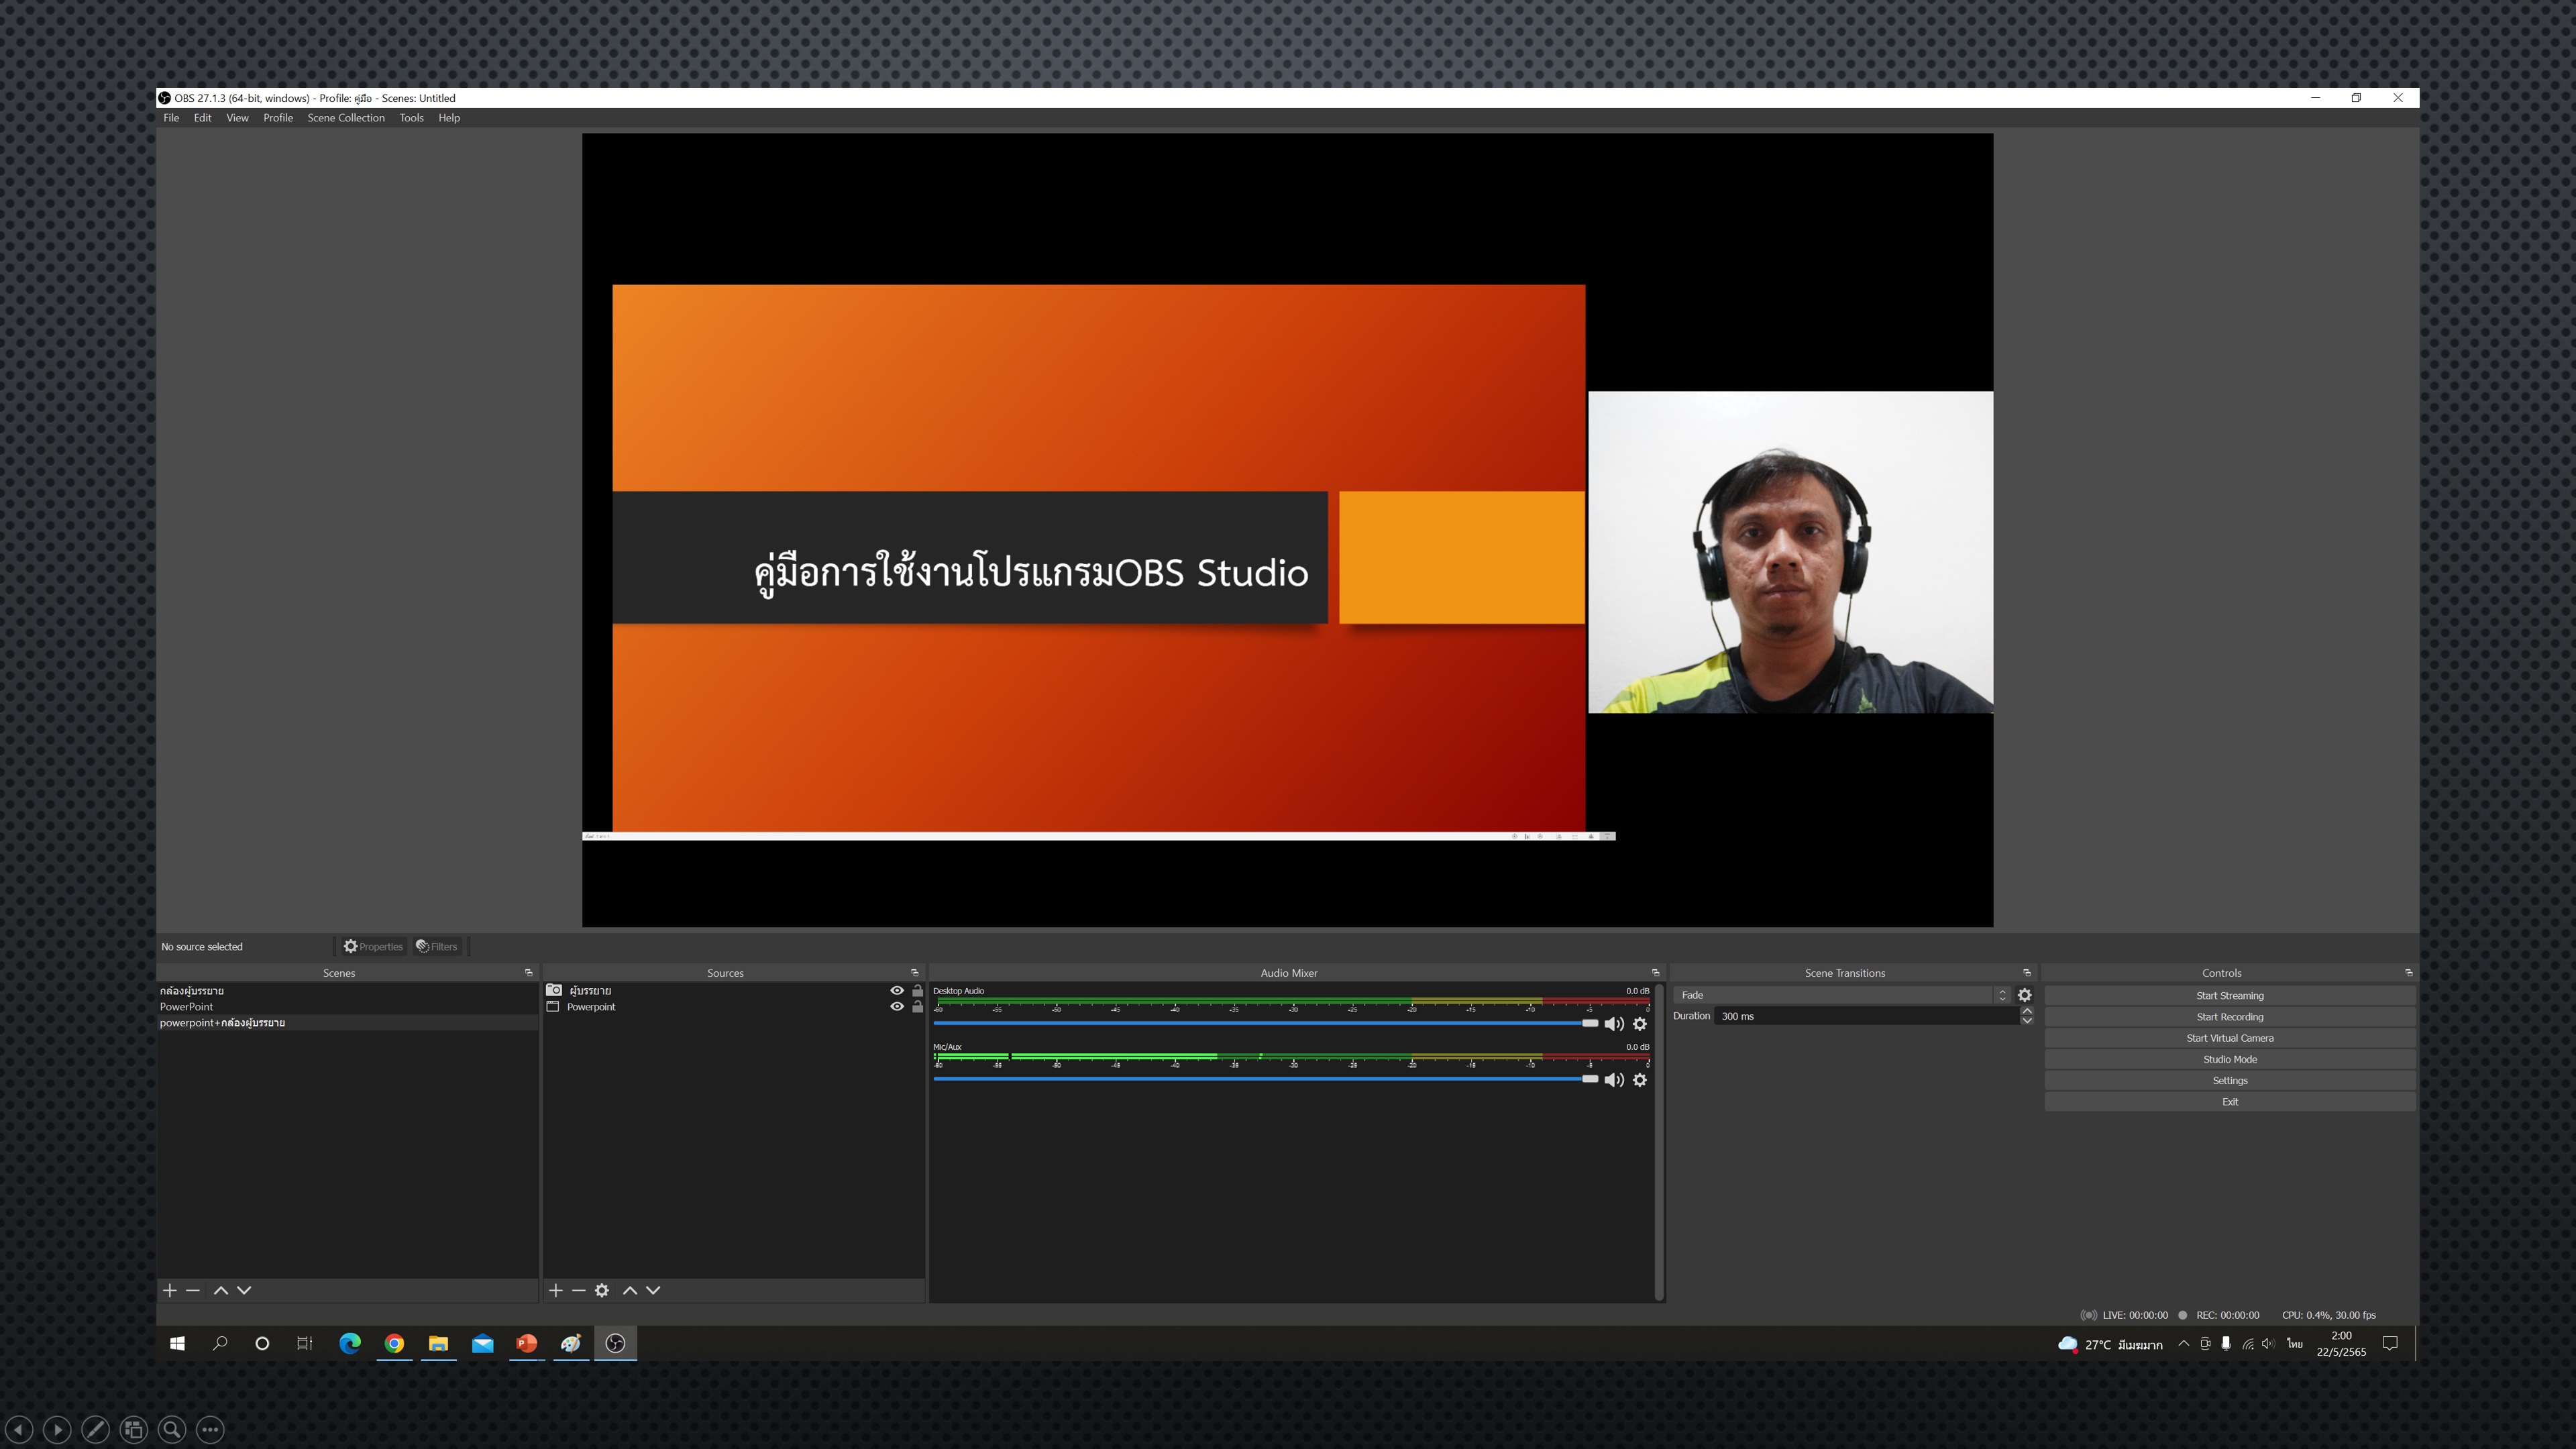Viewport: 2576px width, 1449px height.
Task: Hide the Powerpoint source with eye icon
Action: coord(897,1007)
